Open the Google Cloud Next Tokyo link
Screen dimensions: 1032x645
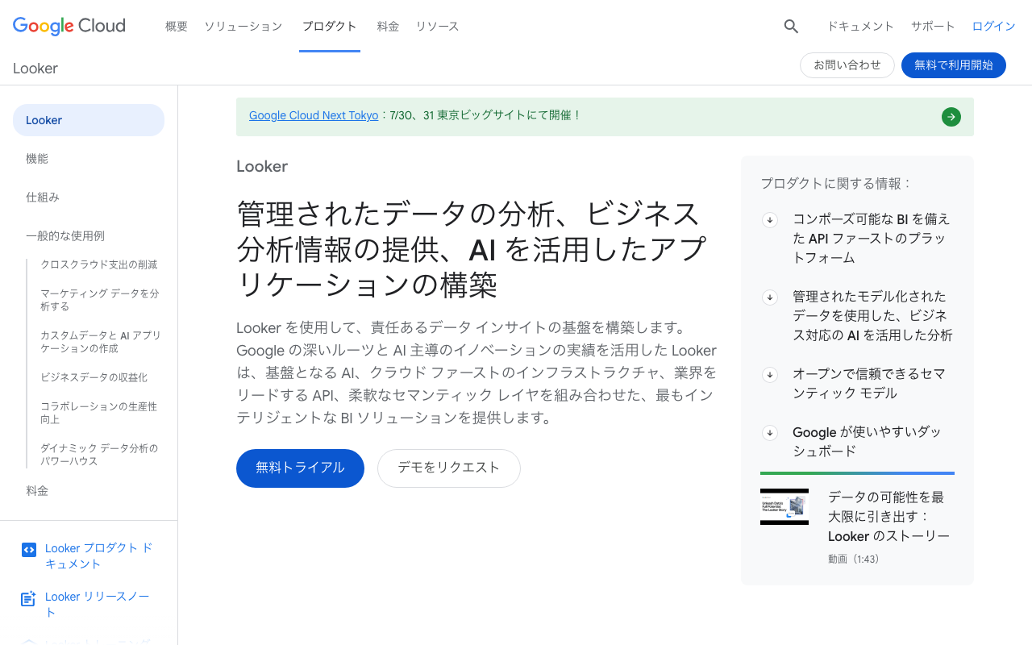coord(314,115)
